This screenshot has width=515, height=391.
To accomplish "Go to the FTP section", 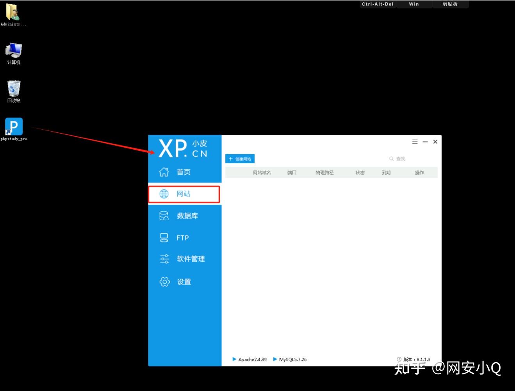I will [x=185, y=237].
